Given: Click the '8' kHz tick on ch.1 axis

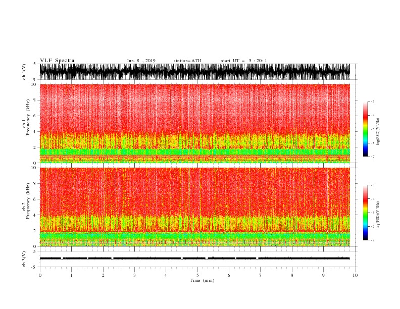Looking at the screenshot, I should click(x=35, y=100).
